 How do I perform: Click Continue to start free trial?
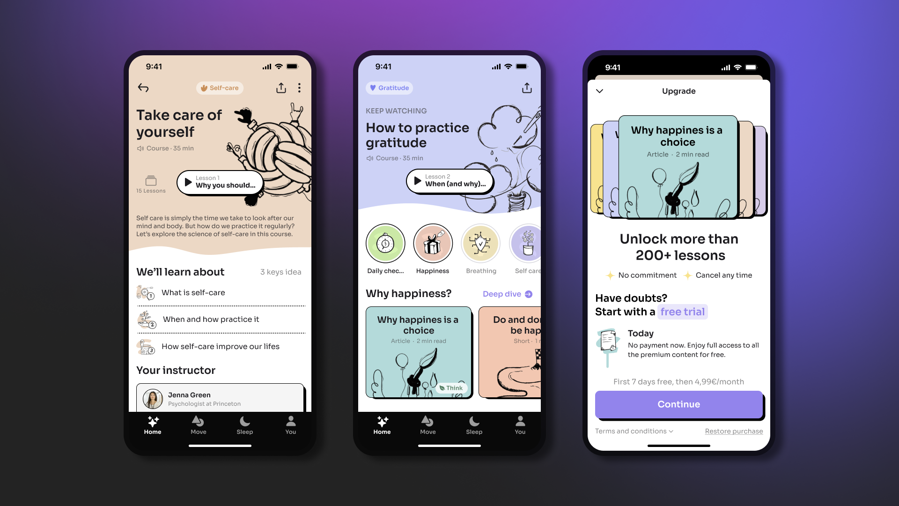tap(678, 404)
